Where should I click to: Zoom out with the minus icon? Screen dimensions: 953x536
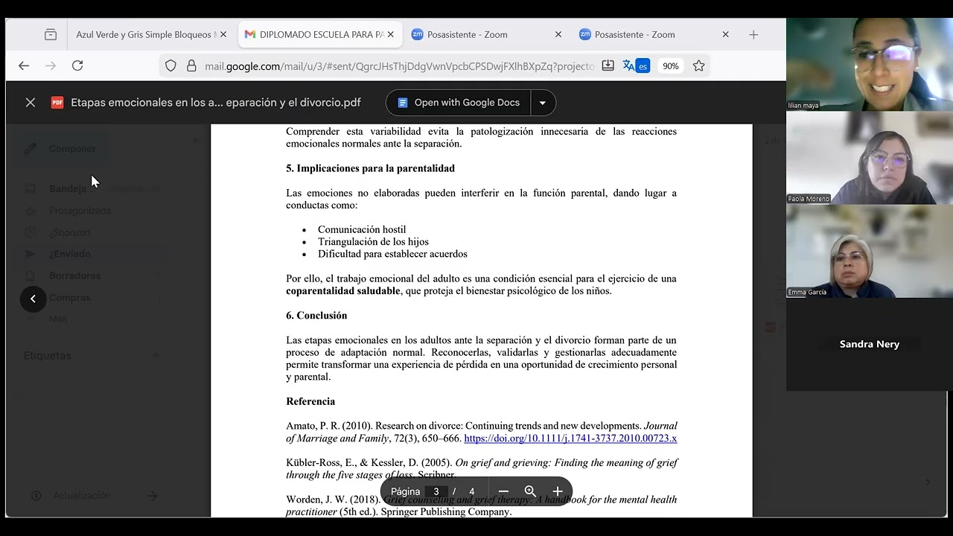pyautogui.click(x=503, y=491)
